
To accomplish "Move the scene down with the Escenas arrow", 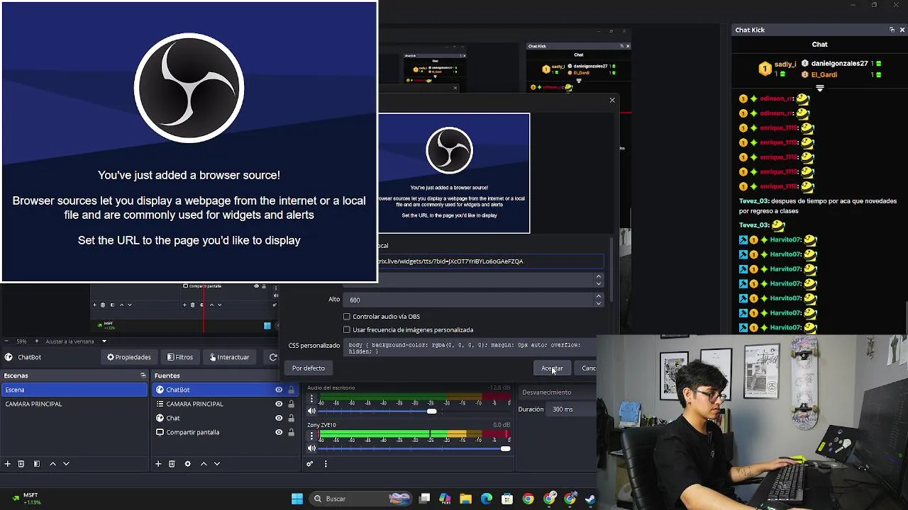I will pos(66,464).
